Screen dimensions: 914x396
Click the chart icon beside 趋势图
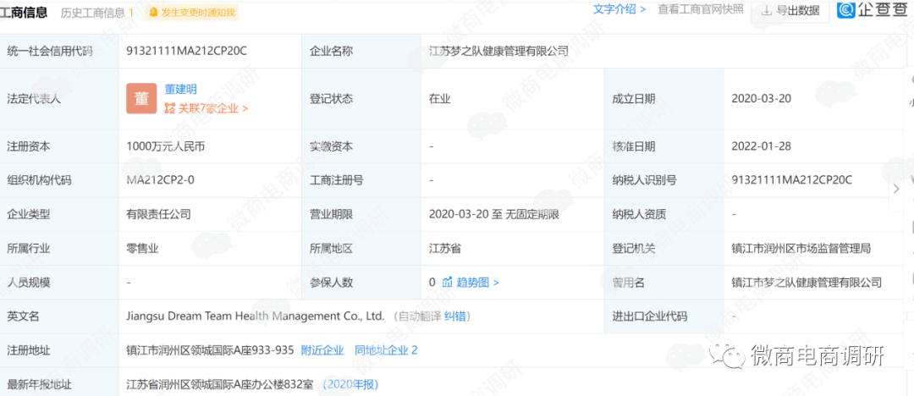[447, 283]
